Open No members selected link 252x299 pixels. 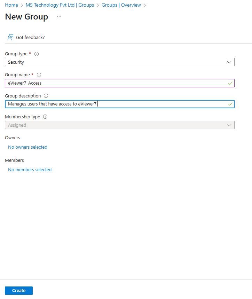pyautogui.click(x=30, y=170)
